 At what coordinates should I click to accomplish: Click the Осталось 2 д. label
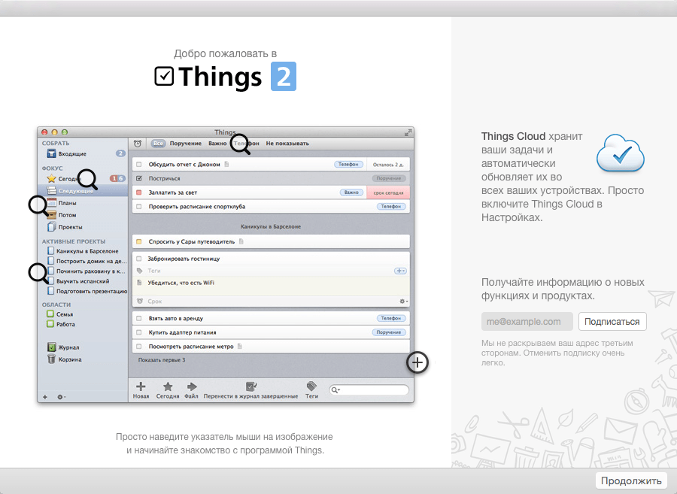(x=388, y=165)
